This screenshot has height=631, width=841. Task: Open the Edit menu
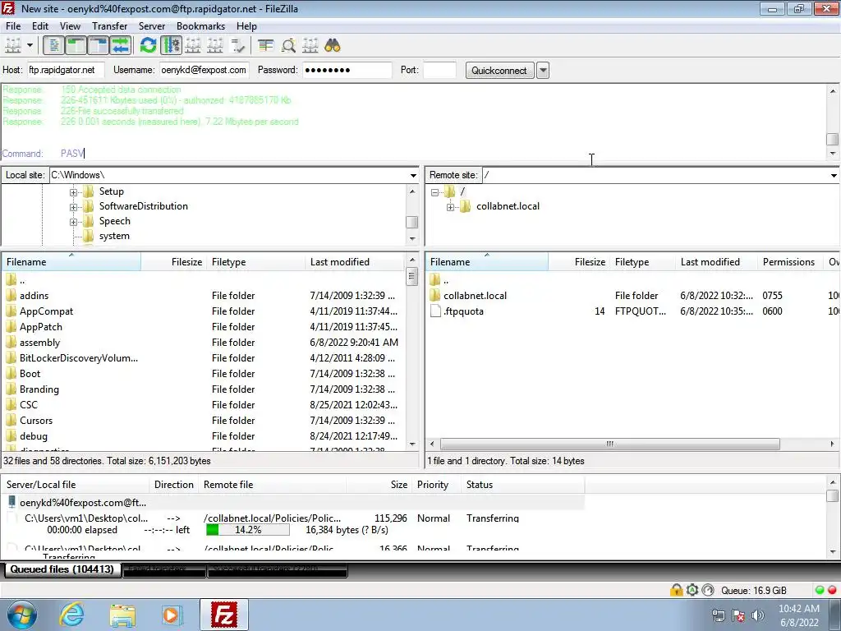click(x=40, y=25)
